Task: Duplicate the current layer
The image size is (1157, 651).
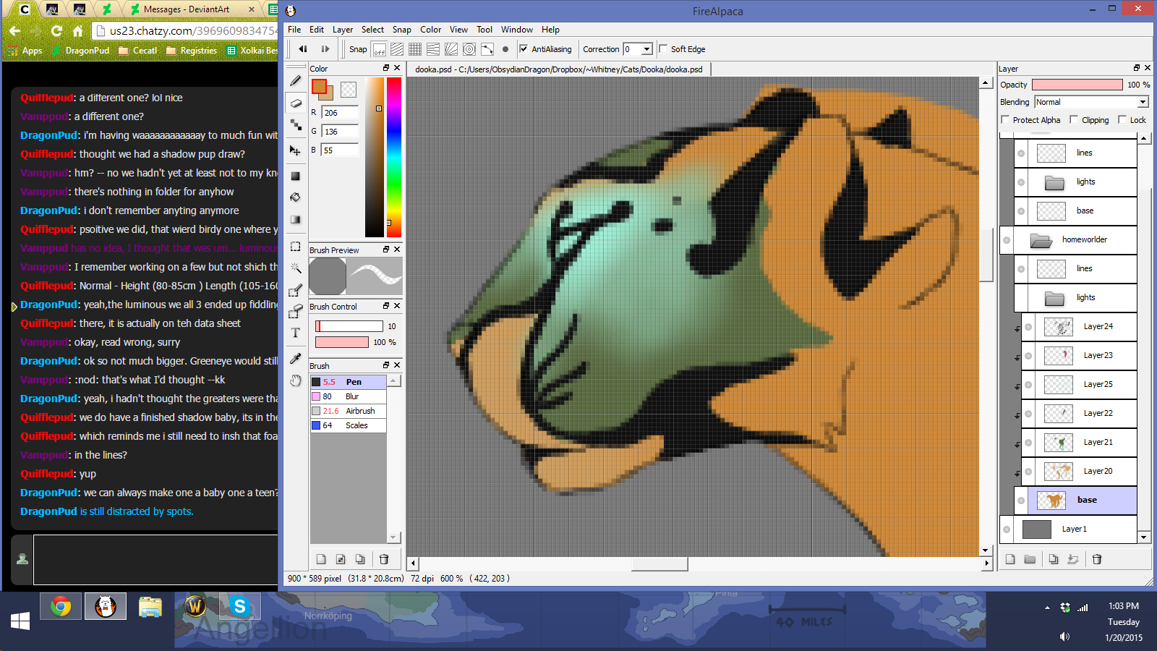Action: 1054,559
